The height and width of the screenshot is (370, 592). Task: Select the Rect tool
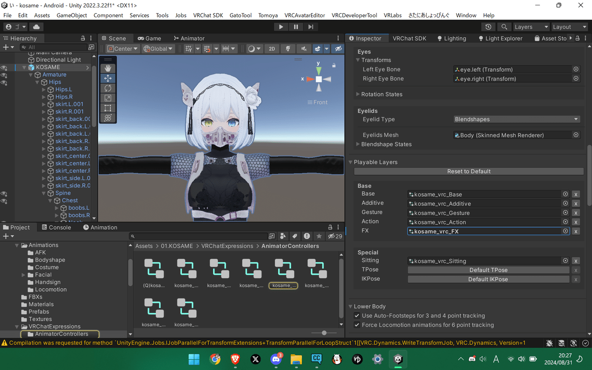tap(108, 108)
